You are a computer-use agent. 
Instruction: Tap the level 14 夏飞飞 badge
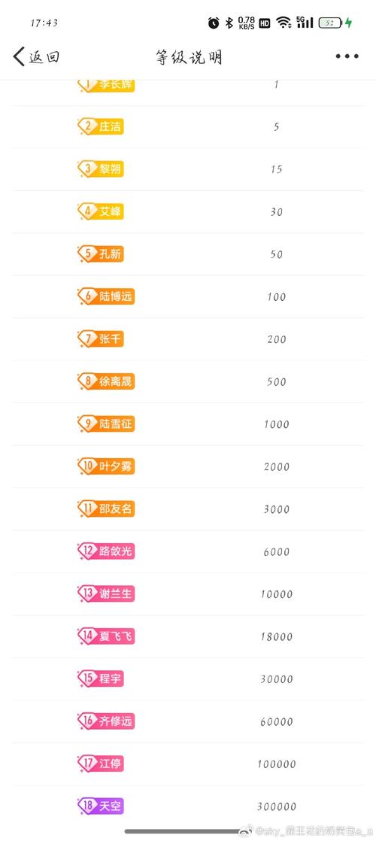(106, 636)
